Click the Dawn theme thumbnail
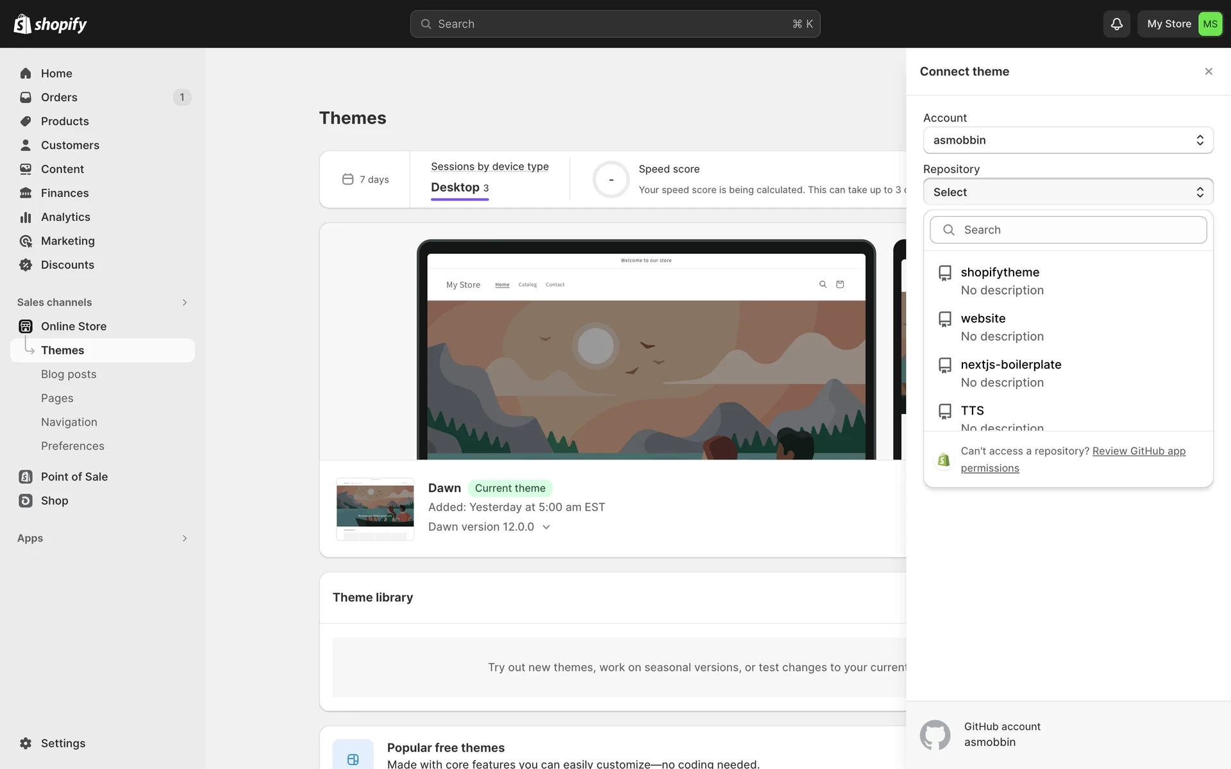Viewport: 1231px width, 769px height. 375,509
